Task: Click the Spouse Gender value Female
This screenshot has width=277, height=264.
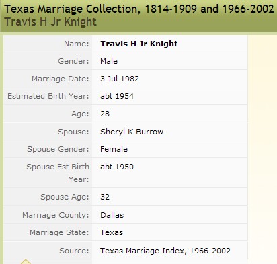Action: click(x=114, y=149)
